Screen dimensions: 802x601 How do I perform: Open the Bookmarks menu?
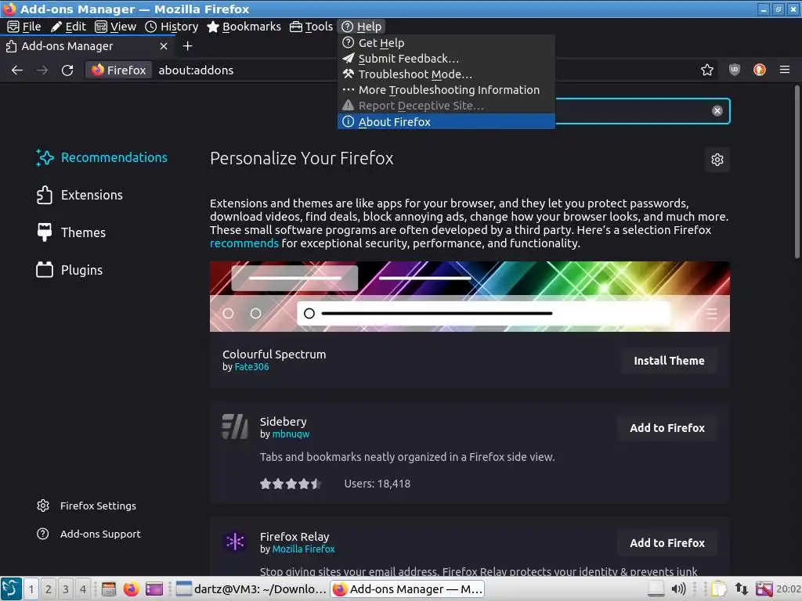pos(244,27)
